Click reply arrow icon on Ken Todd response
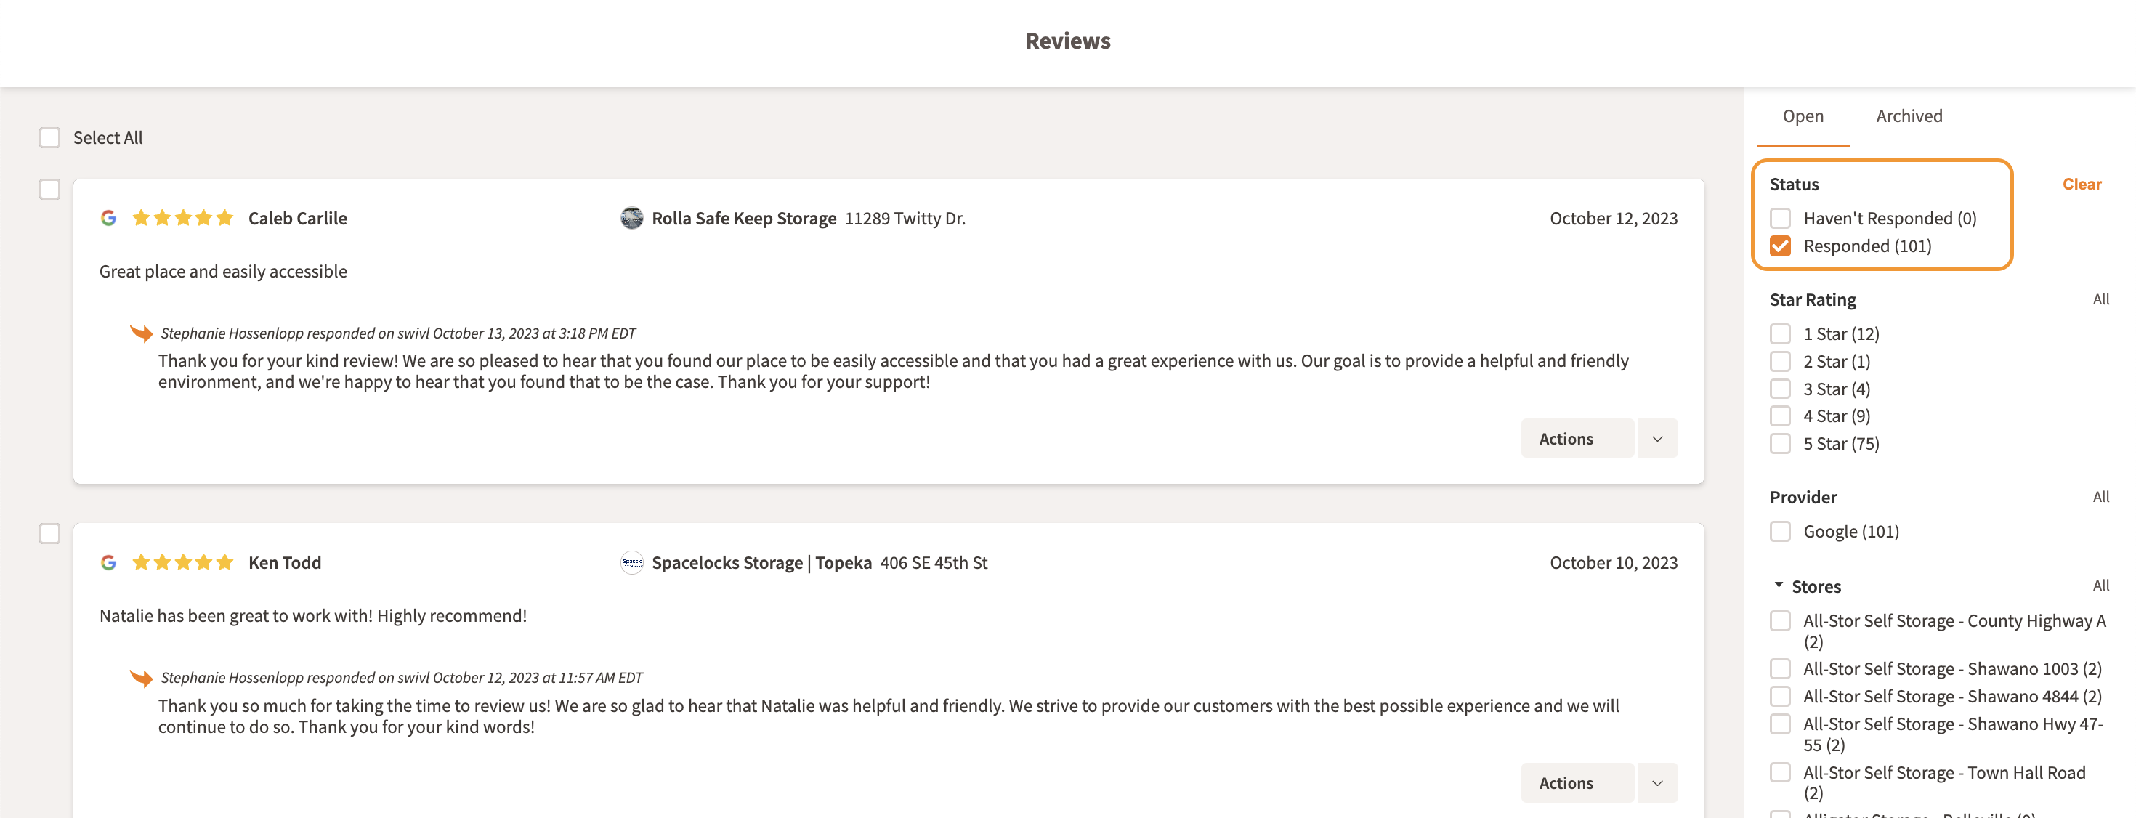This screenshot has width=2136, height=818. click(x=141, y=678)
